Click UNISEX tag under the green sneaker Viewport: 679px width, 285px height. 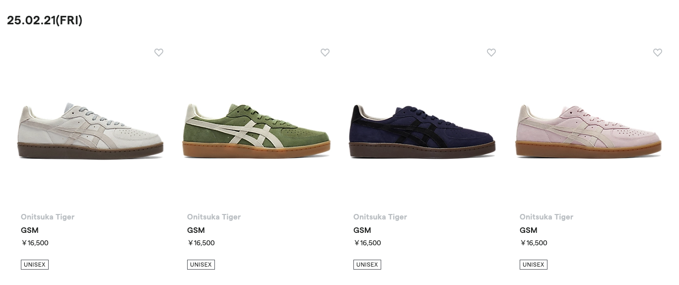(201, 265)
